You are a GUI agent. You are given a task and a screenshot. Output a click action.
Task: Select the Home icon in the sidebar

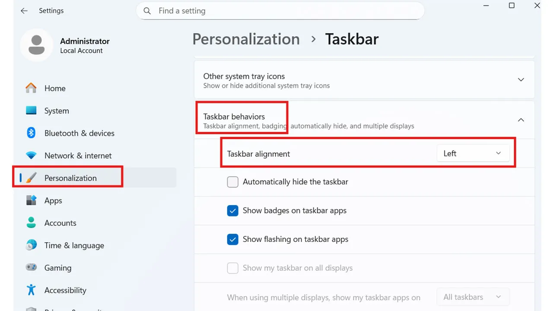point(31,88)
